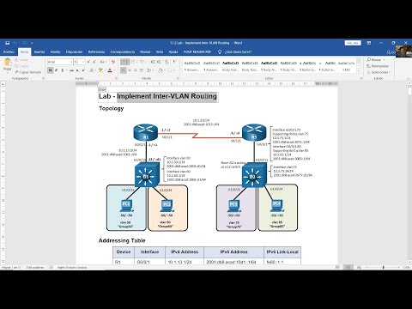Screen dimensions: 412x309
Task: Increase paragraph indent
Action: (159, 62)
